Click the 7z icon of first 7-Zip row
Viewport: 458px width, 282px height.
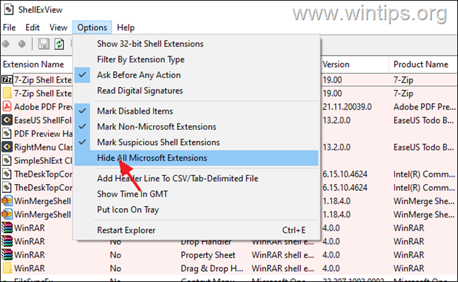(x=7, y=79)
